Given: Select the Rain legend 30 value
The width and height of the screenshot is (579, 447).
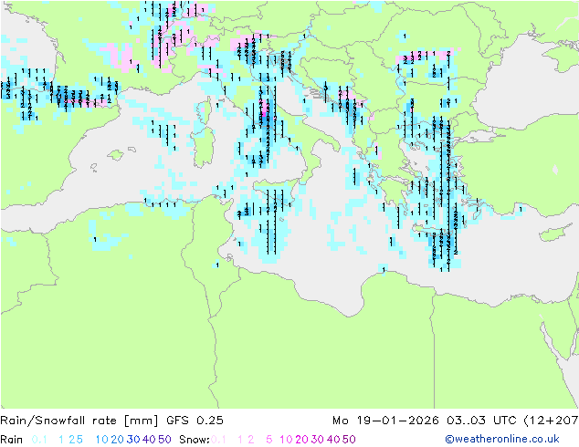Looking at the screenshot, I should coord(133,440).
